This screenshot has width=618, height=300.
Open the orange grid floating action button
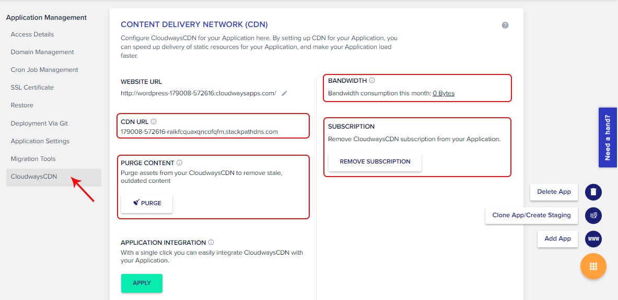pos(593,266)
